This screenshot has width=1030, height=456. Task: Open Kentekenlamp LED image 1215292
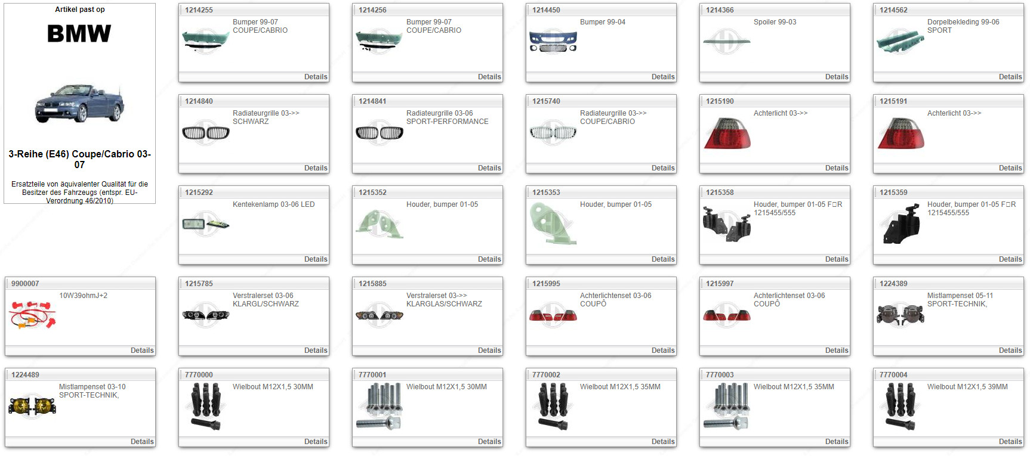pyautogui.click(x=206, y=224)
